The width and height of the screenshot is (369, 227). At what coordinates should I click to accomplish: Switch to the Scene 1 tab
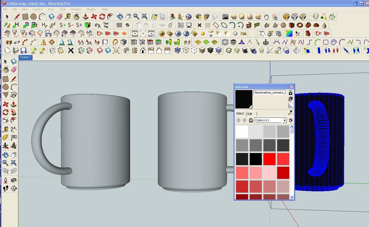pos(25,57)
